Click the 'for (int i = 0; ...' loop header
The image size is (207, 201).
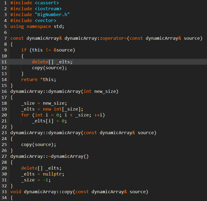[x=63, y=115]
